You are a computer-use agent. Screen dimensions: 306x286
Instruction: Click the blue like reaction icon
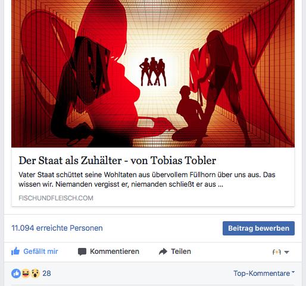pyautogui.click(x=16, y=274)
